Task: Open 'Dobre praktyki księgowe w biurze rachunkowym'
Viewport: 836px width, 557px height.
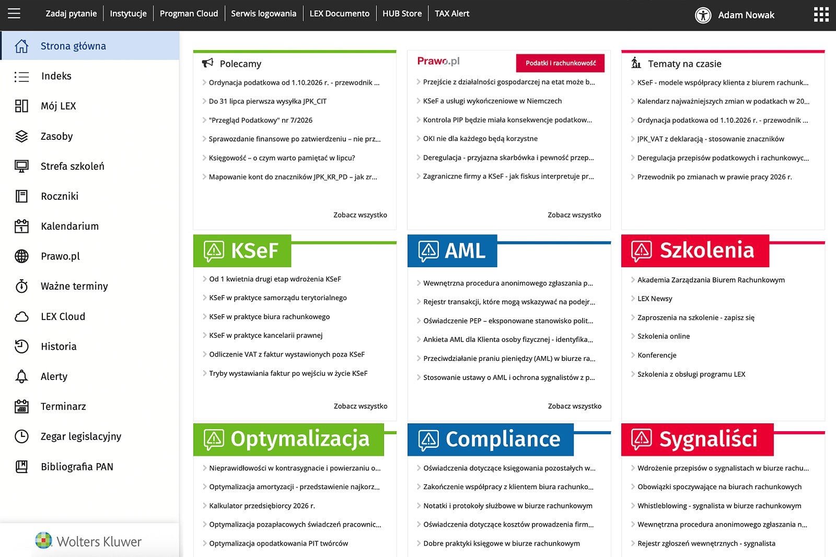Action: [502, 543]
